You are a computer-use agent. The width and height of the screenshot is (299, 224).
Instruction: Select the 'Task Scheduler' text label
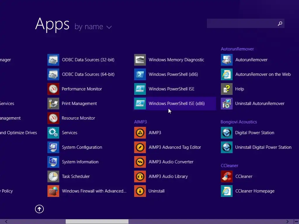tap(76, 176)
